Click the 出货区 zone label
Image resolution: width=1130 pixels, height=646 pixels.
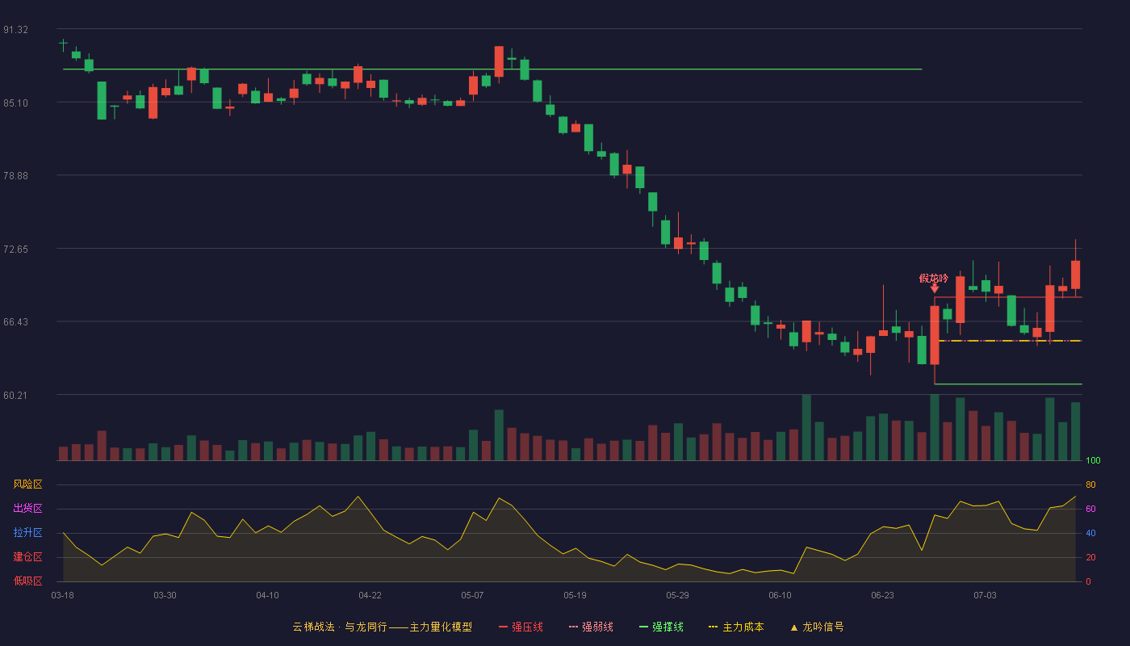[27, 509]
